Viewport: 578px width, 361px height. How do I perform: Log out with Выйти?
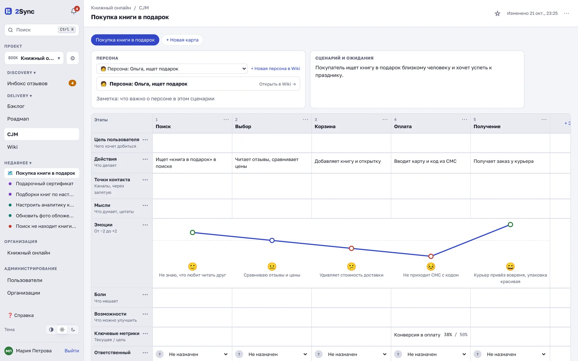pyautogui.click(x=72, y=351)
